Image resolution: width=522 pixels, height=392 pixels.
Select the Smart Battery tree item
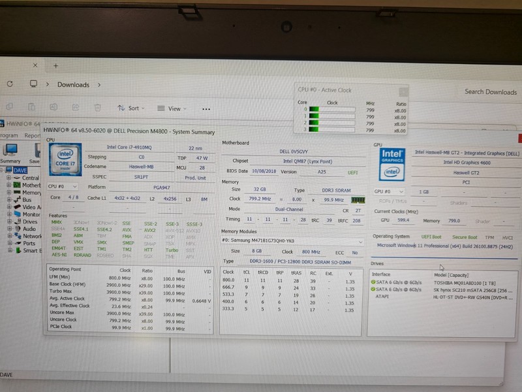(32, 251)
